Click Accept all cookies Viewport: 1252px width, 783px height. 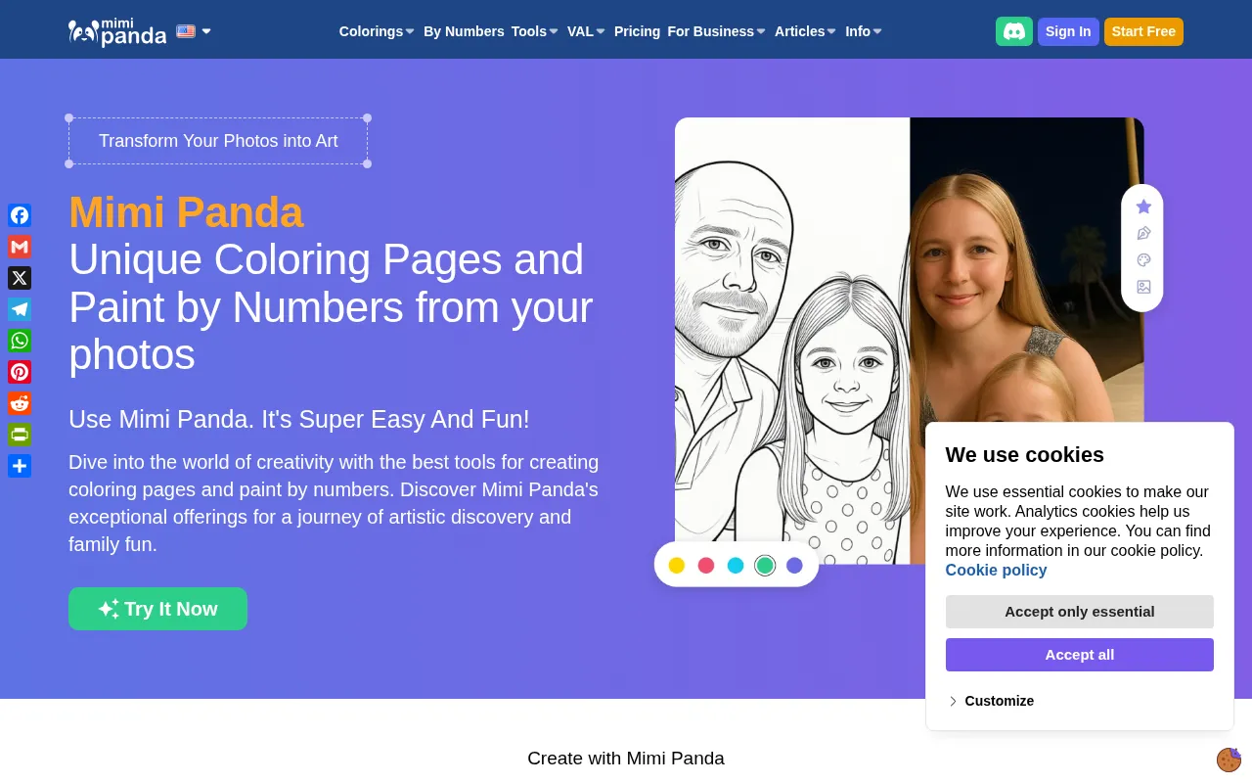click(1080, 655)
